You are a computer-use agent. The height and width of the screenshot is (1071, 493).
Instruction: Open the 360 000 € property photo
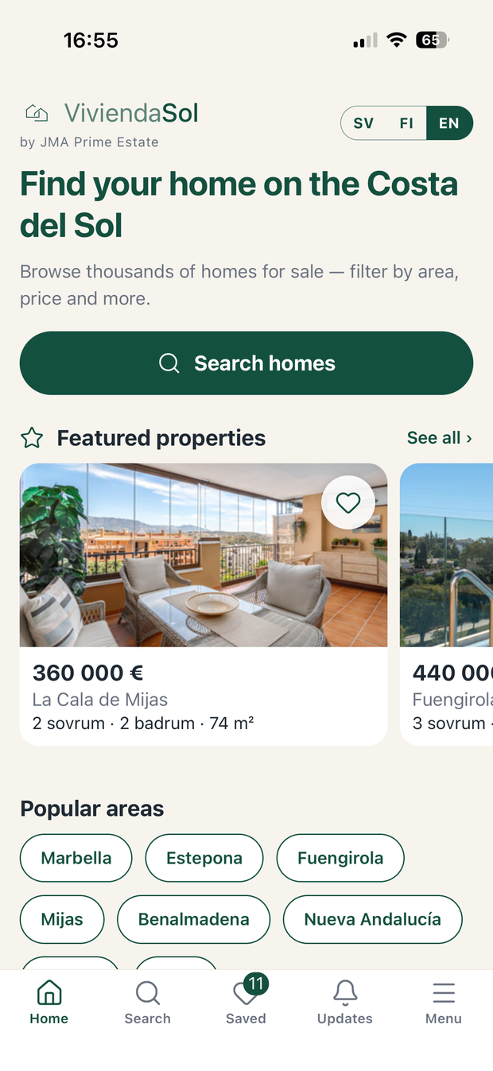(204, 555)
